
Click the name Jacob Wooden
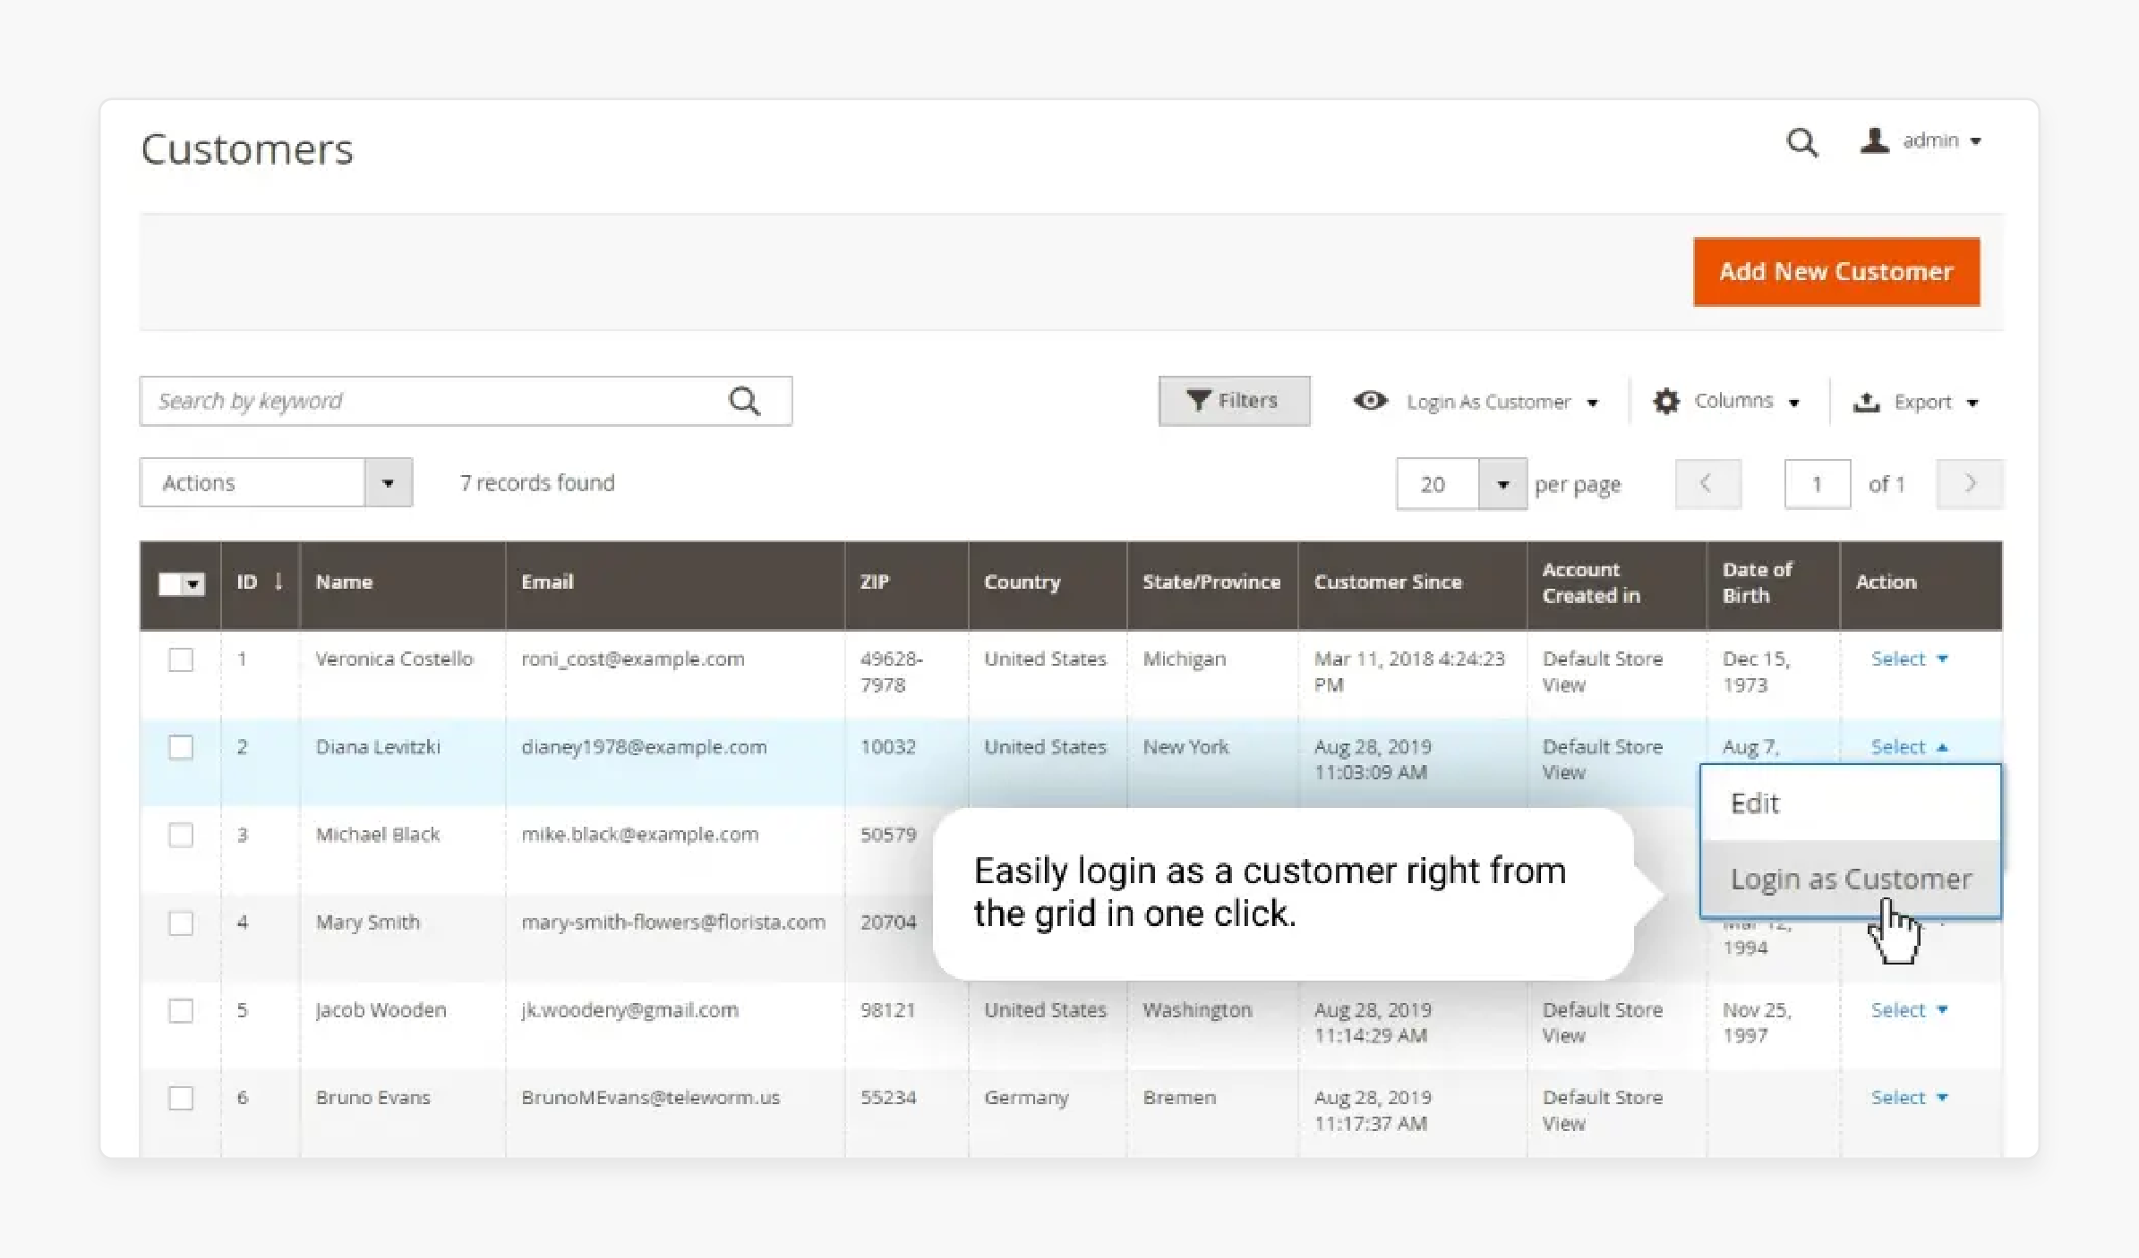pyautogui.click(x=381, y=1009)
